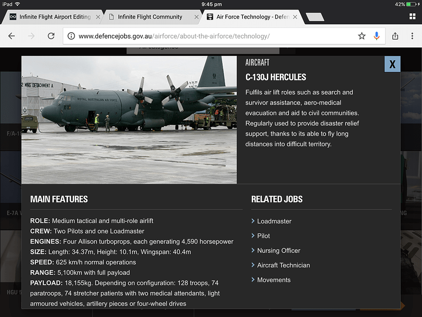Tap the 9:45 pm clock
Viewport: 422px width, 317px height.
pyautogui.click(x=212, y=4)
